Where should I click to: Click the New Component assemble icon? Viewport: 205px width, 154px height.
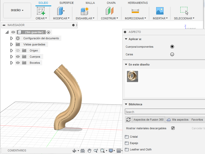point(85,11)
